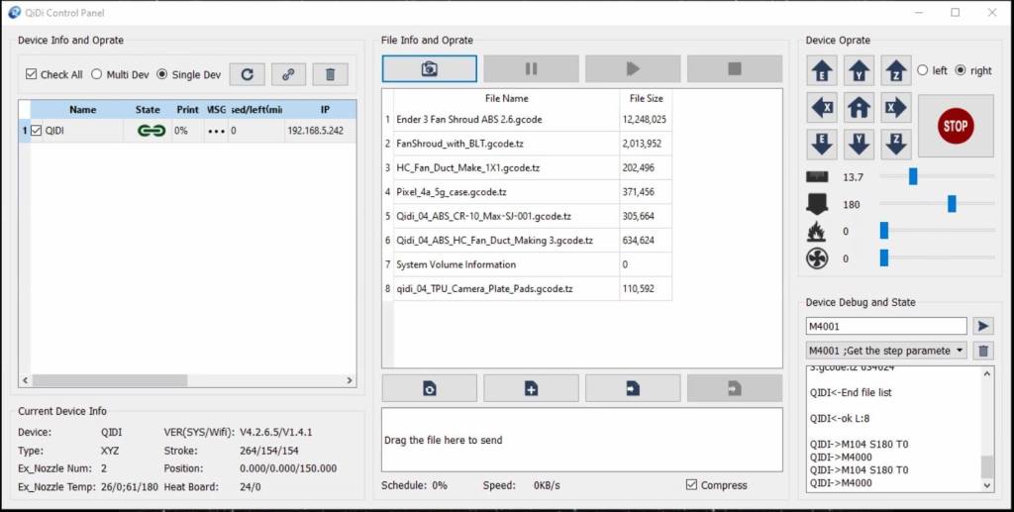Select file FanShroud_with_BLT.gcode.tz
The width and height of the screenshot is (1014, 512).
(x=506, y=144)
